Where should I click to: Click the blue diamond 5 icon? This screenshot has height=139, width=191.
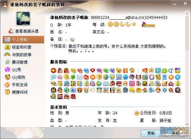tap(86, 70)
